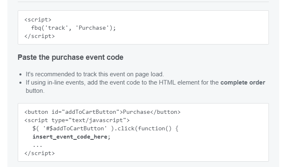The image size is (285, 167).
Task: Click the bold 'complete order' text
Action: [x=243, y=82]
